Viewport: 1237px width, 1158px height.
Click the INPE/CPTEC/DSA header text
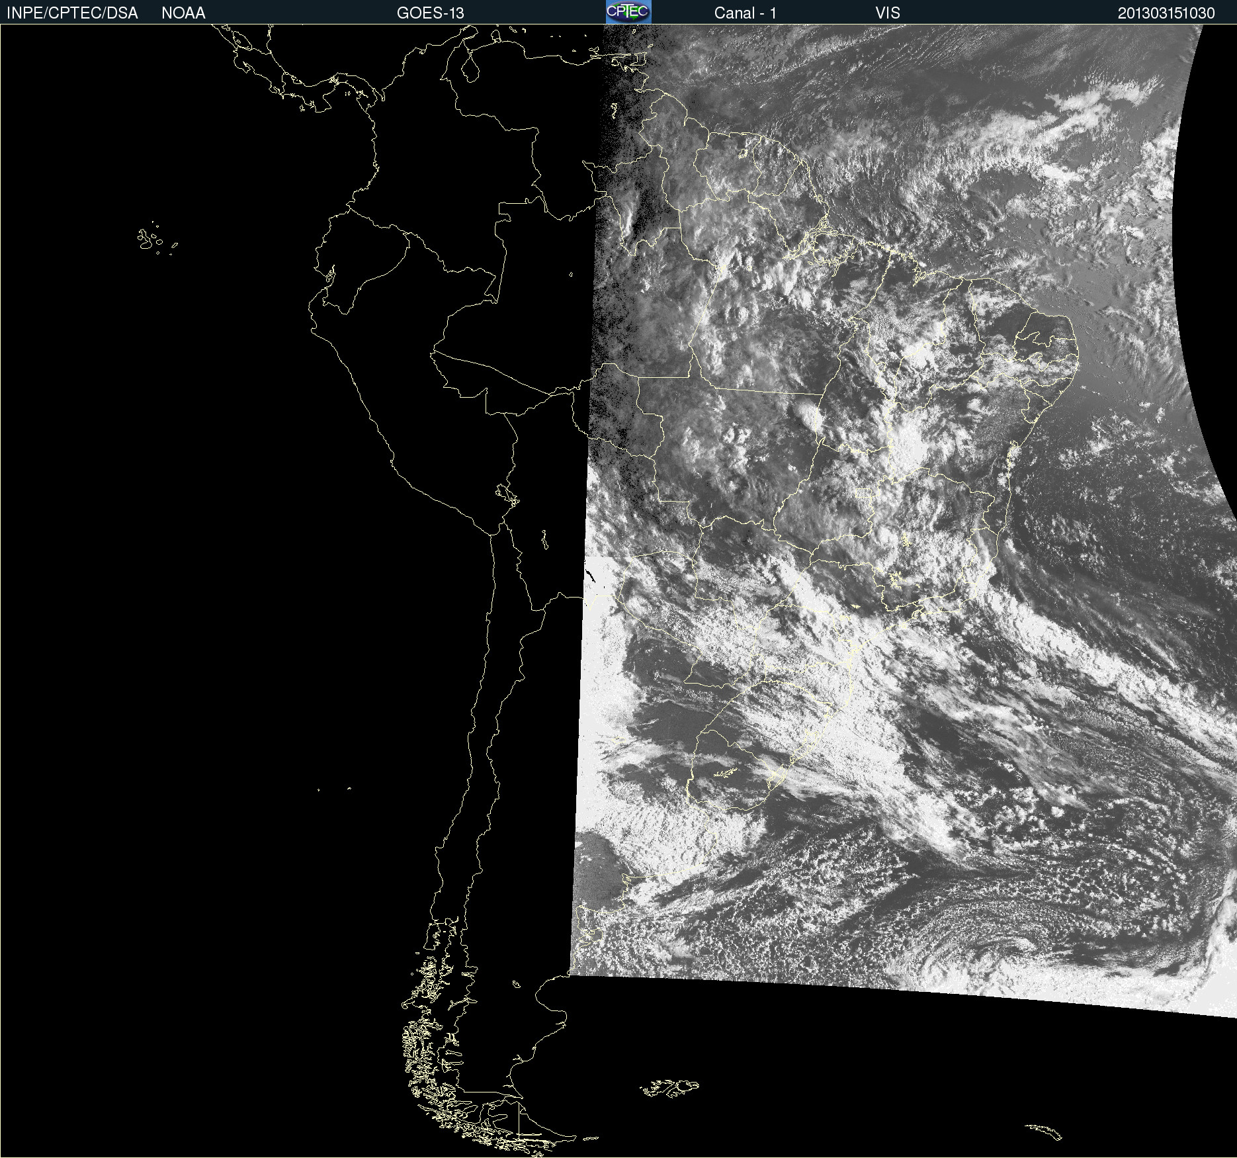point(72,13)
